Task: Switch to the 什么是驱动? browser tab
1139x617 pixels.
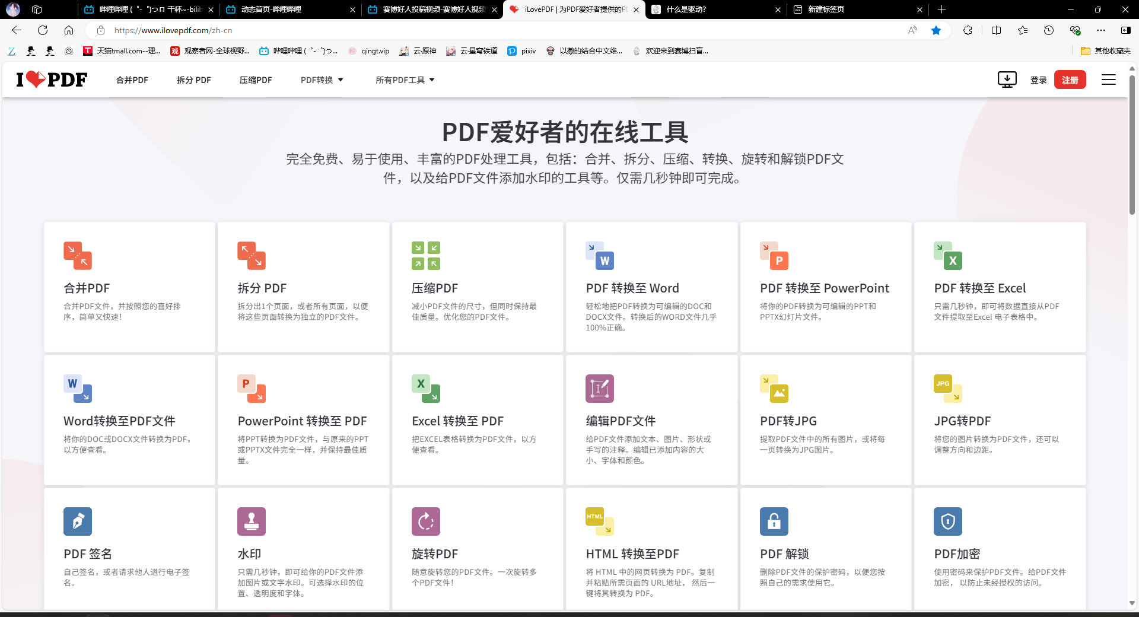Action: [712, 9]
